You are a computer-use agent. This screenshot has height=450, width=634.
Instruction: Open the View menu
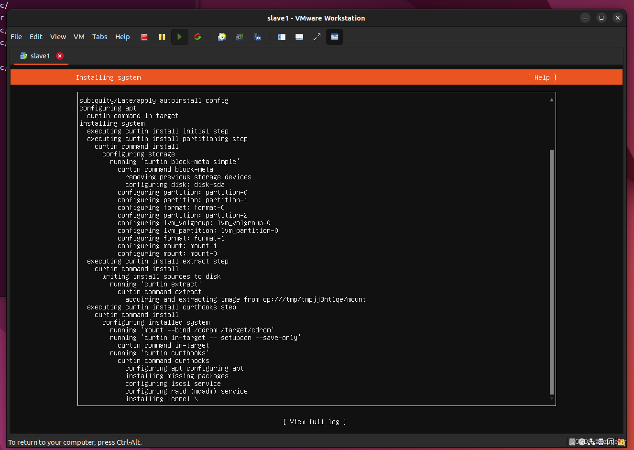[58, 37]
